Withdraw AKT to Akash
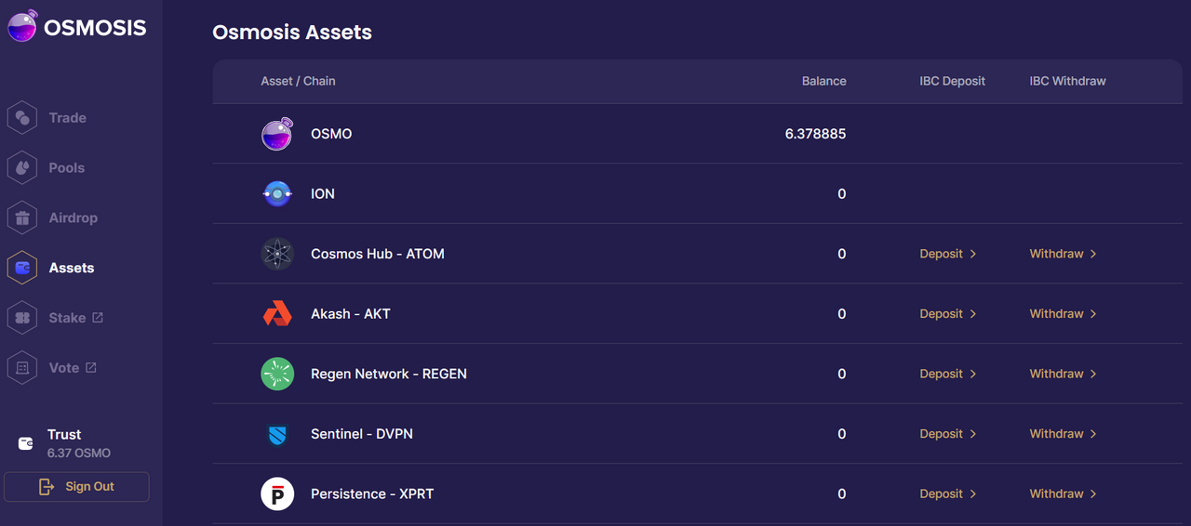The image size is (1191, 526). coord(1063,314)
